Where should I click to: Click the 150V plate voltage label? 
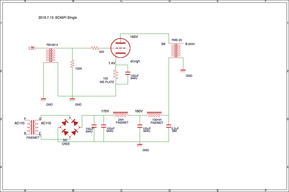pos(134,37)
